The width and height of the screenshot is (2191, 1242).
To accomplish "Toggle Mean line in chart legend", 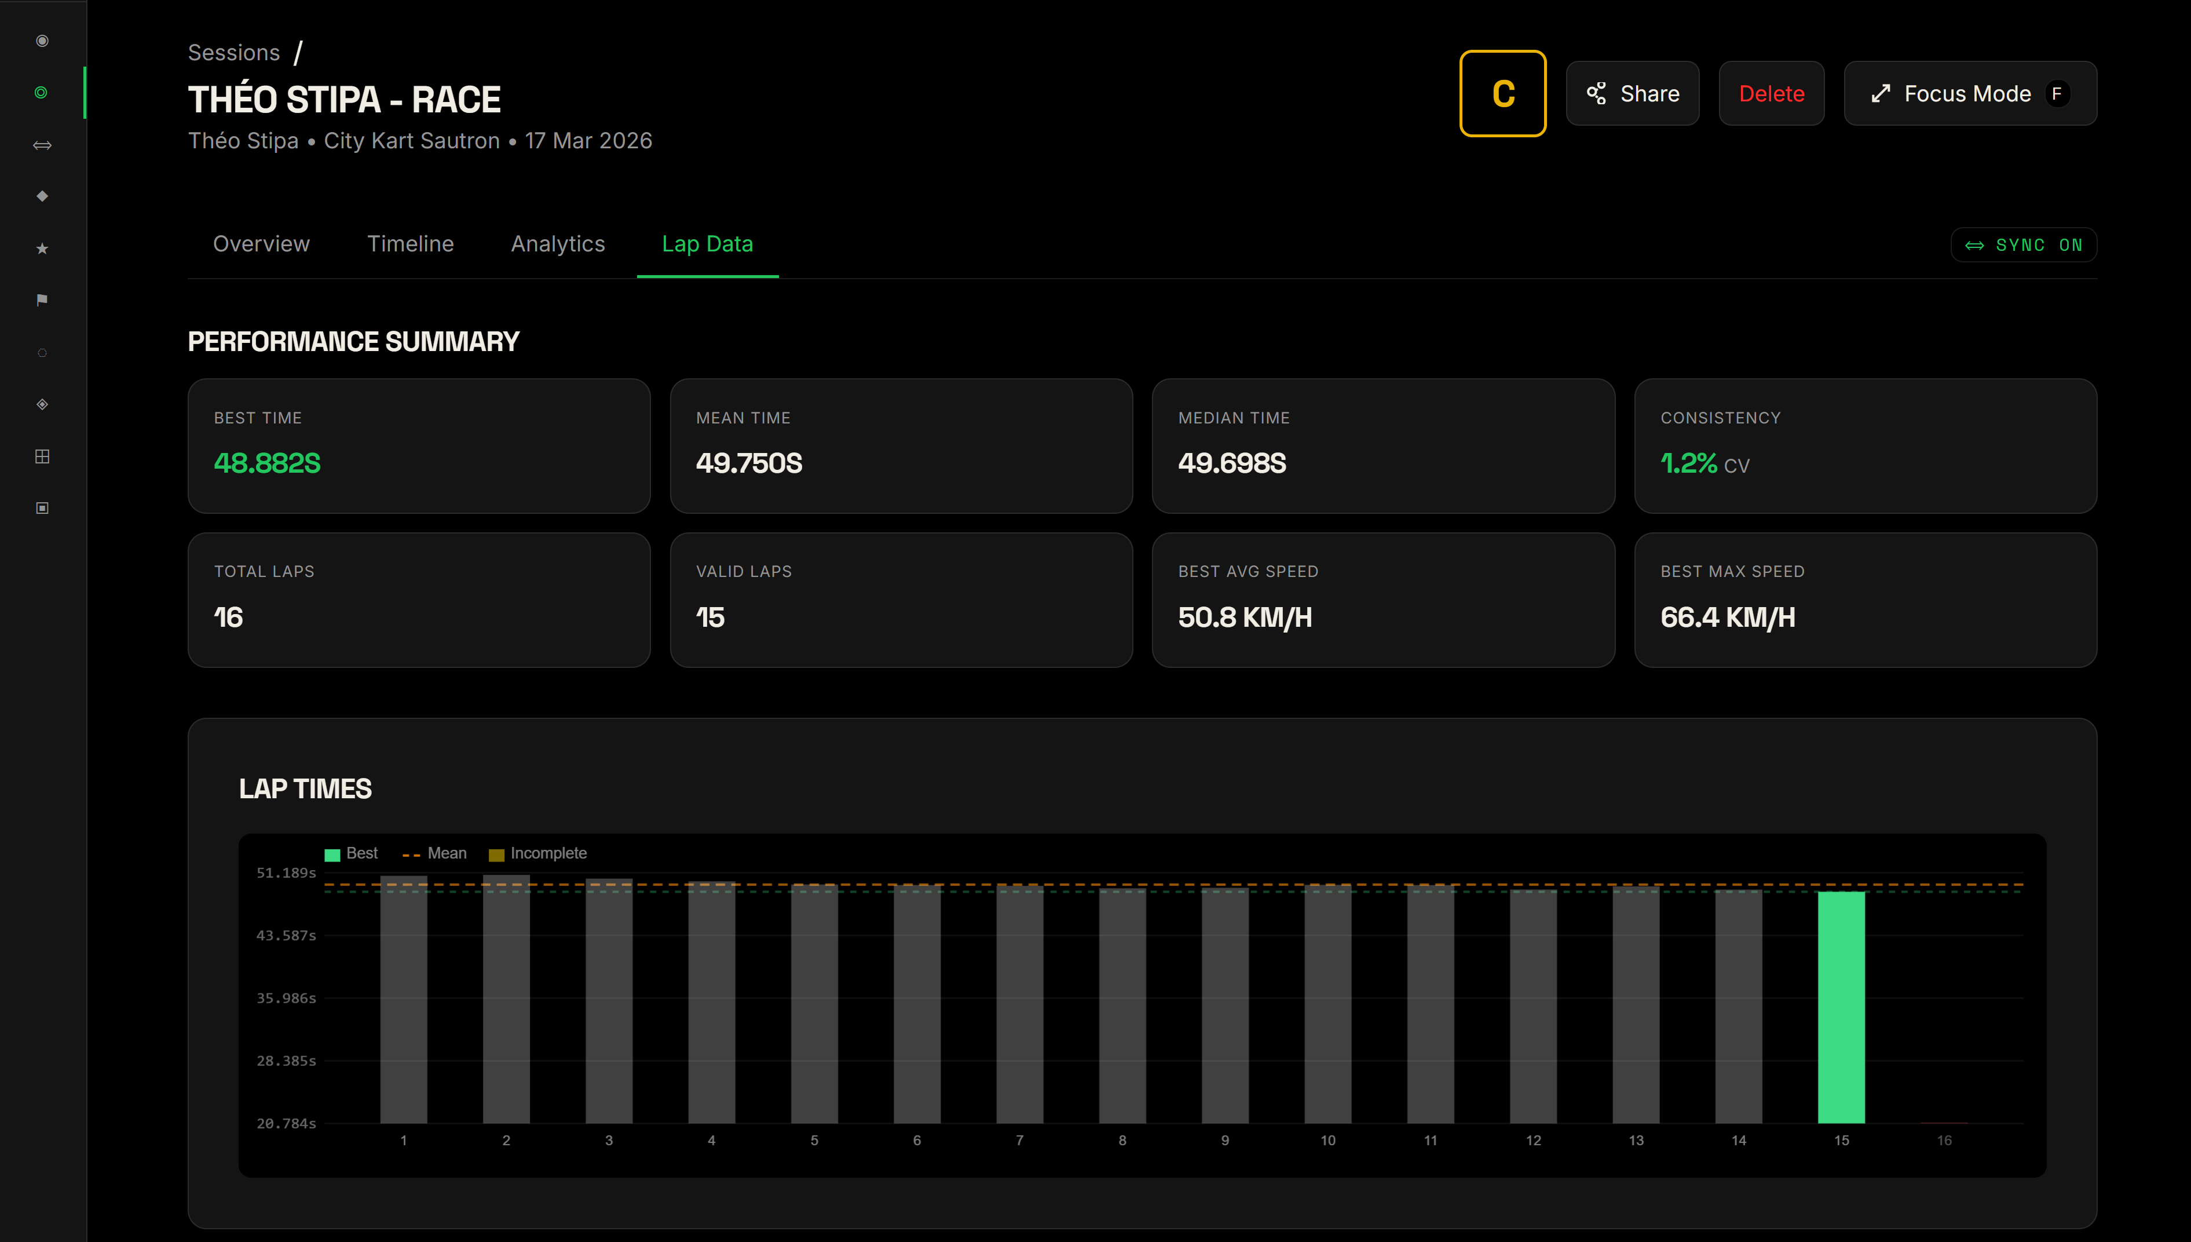I will [x=435, y=853].
